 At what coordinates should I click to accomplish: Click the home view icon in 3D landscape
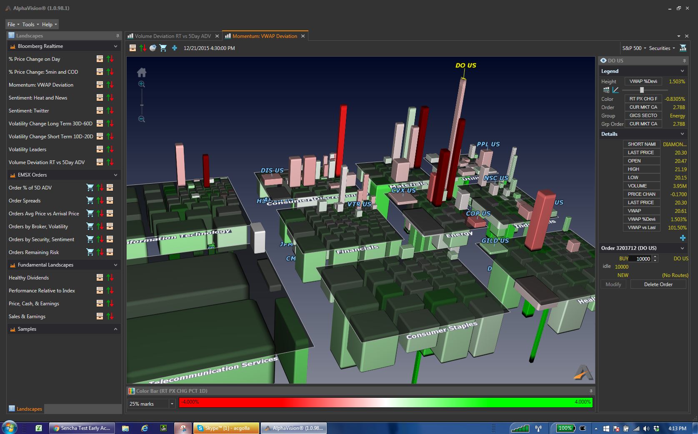pos(142,73)
